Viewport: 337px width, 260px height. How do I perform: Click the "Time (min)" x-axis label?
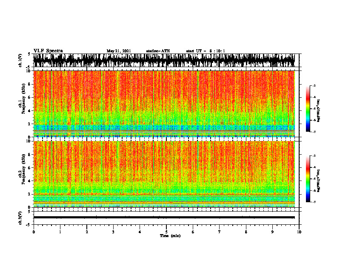(x=170, y=236)
